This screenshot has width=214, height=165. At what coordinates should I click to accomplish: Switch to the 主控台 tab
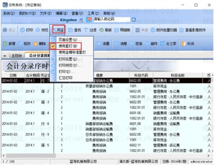click(16, 56)
